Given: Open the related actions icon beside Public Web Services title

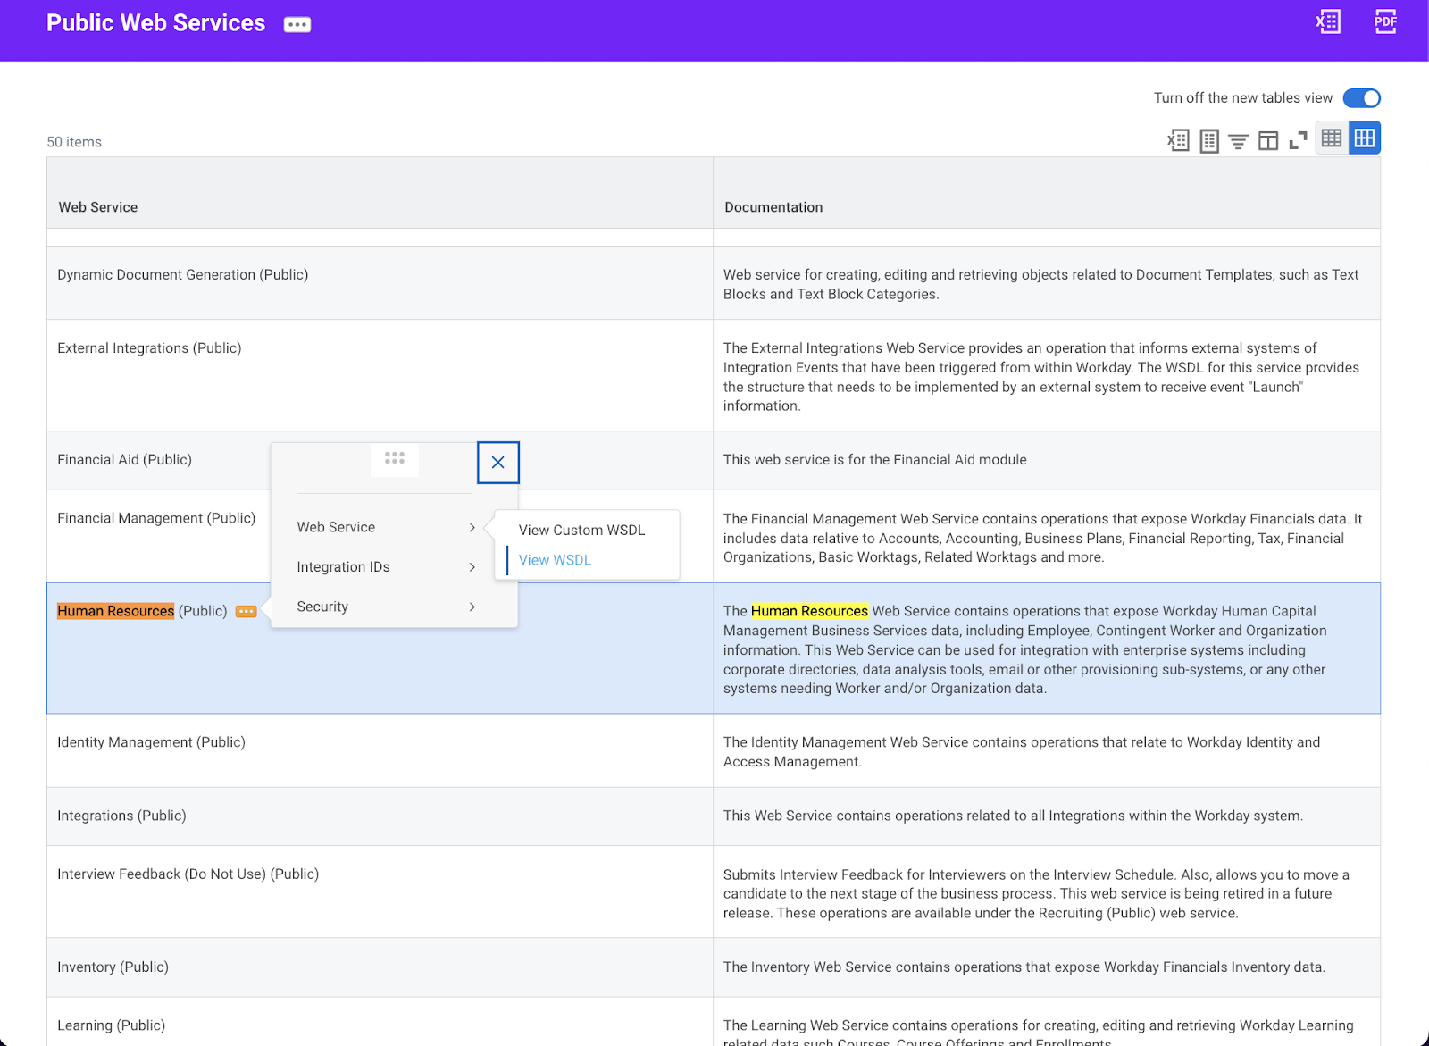Looking at the screenshot, I should (297, 24).
